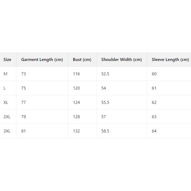Click bust value 124 for XL

[x=77, y=103]
